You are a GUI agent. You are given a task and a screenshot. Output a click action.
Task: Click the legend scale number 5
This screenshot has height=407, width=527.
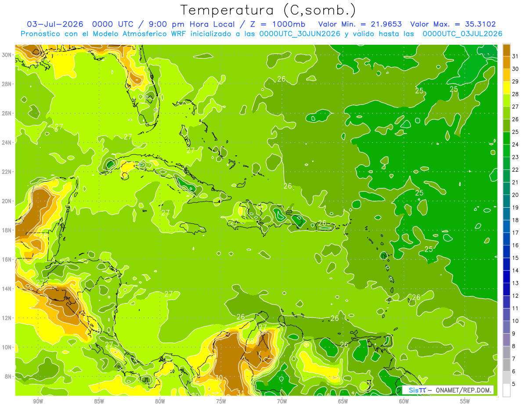[x=514, y=384]
